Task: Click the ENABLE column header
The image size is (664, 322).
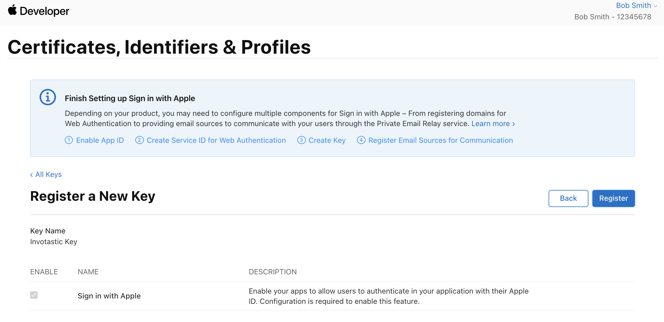Action: coord(44,272)
